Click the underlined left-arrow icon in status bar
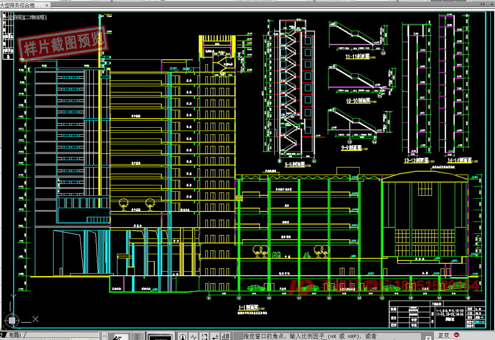This screenshot has height=340, width=495. pyautogui.click(x=215, y=336)
